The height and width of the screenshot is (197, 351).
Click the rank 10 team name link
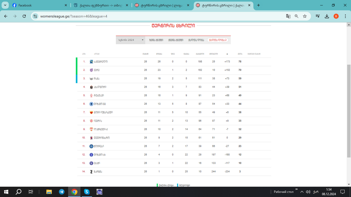point(101,138)
